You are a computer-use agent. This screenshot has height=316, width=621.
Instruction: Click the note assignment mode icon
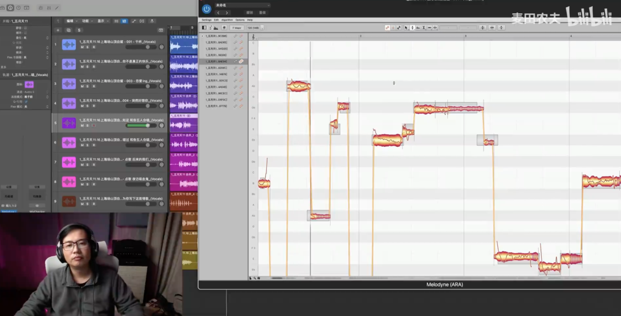[398, 28]
